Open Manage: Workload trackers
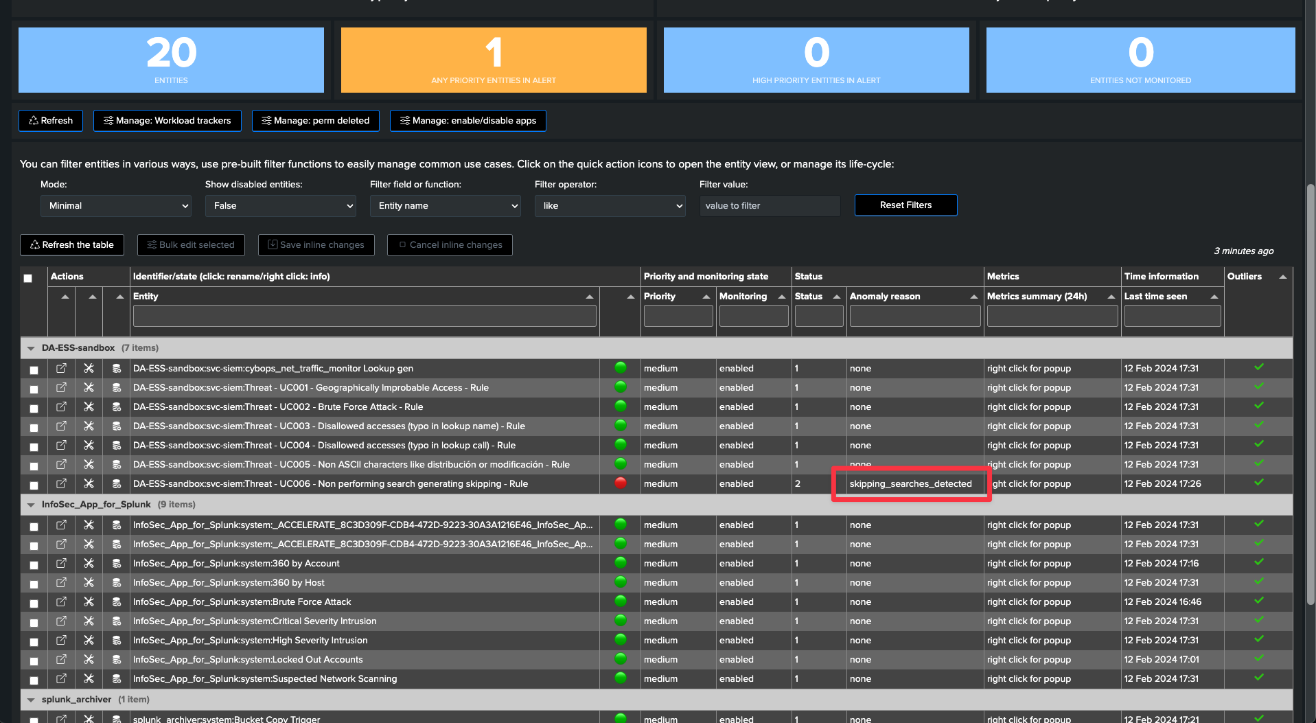The width and height of the screenshot is (1316, 723). click(x=168, y=120)
